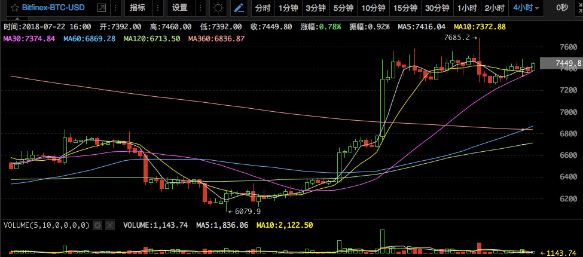Click the 涨幅:0.78% change value
This screenshot has width=583, height=257.
point(321,27)
